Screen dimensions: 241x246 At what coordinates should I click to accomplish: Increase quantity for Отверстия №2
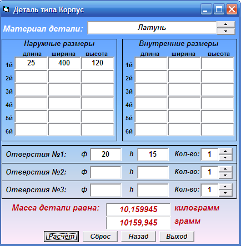point(225,169)
